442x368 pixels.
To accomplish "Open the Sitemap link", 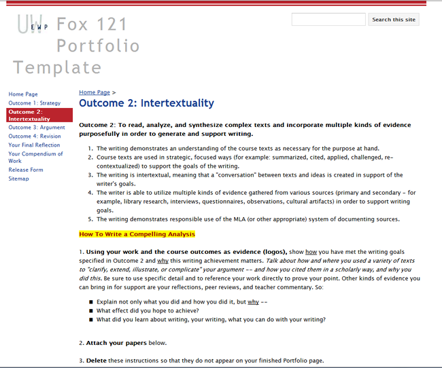I will 18,179.
